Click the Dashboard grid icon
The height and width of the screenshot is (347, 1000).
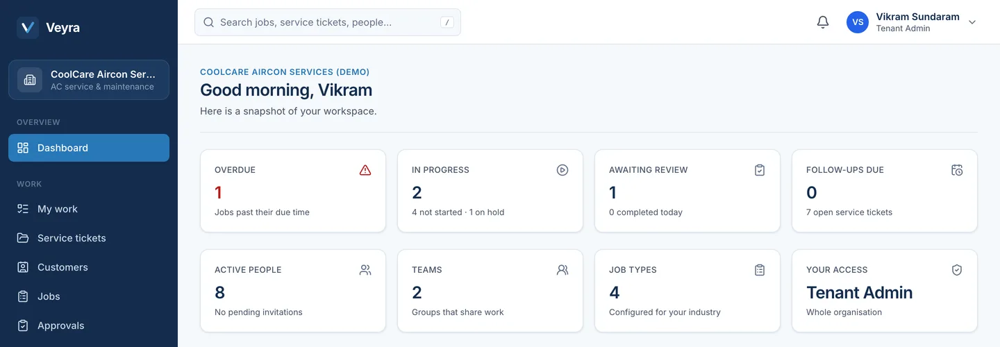[23, 148]
